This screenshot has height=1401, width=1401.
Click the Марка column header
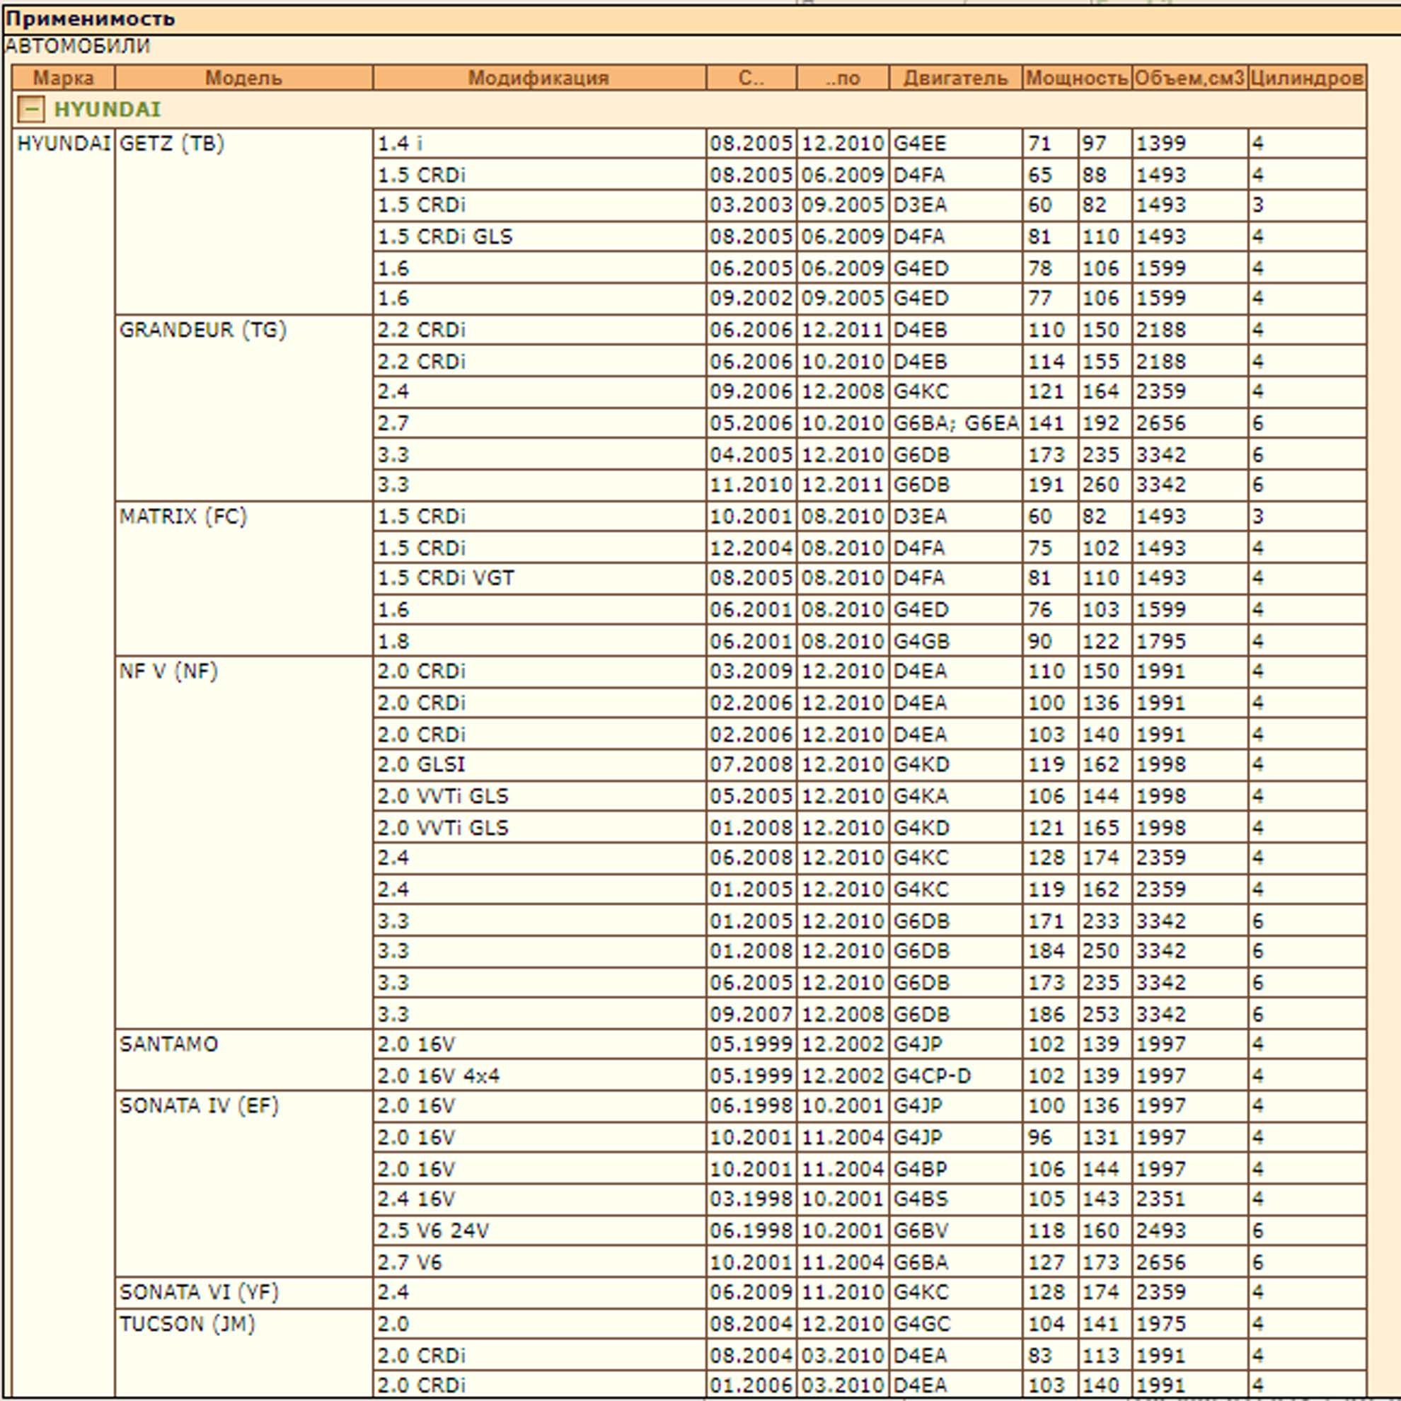click(63, 78)
